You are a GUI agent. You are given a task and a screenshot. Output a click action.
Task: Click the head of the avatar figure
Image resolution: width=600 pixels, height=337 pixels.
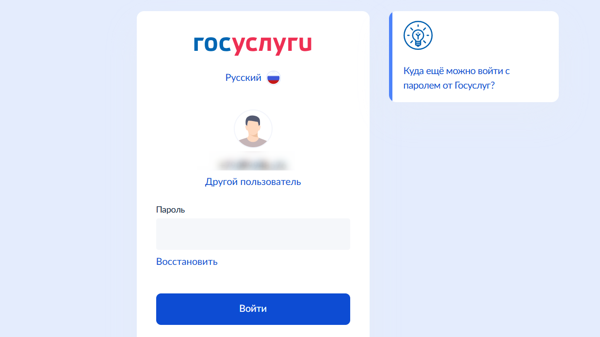[253, 124]
